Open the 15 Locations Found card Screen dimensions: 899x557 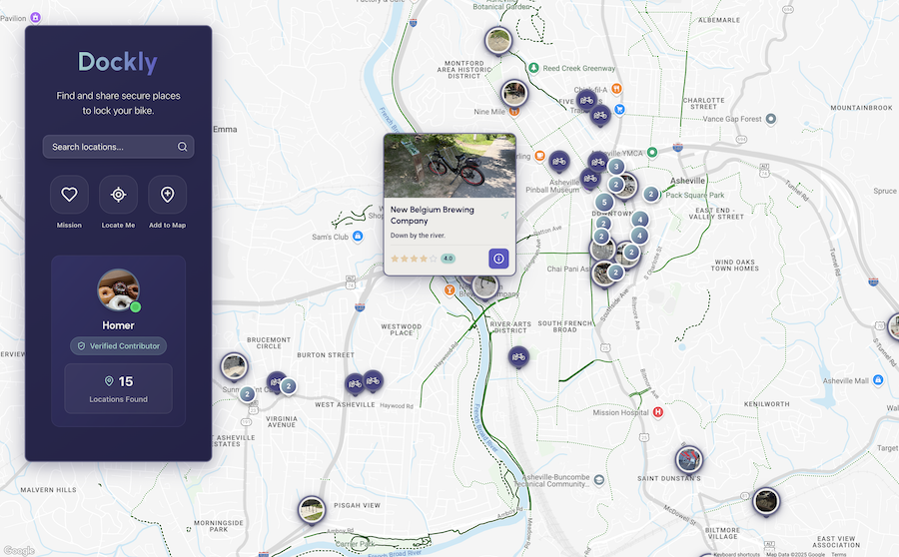point(118,388)
